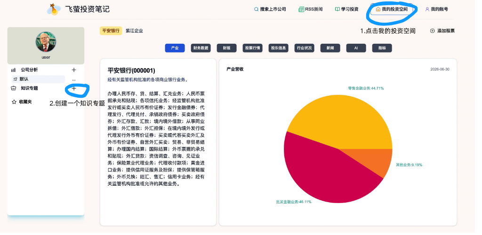Click the 我的账号 person icon

tap(427, 9)
